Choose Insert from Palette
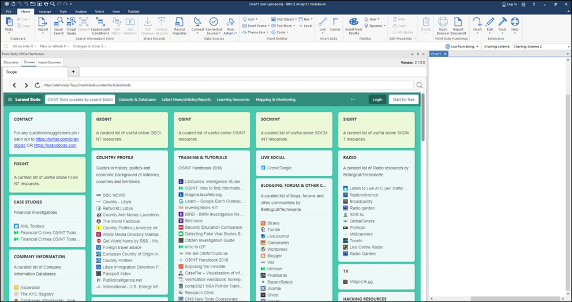 point(353,25)
